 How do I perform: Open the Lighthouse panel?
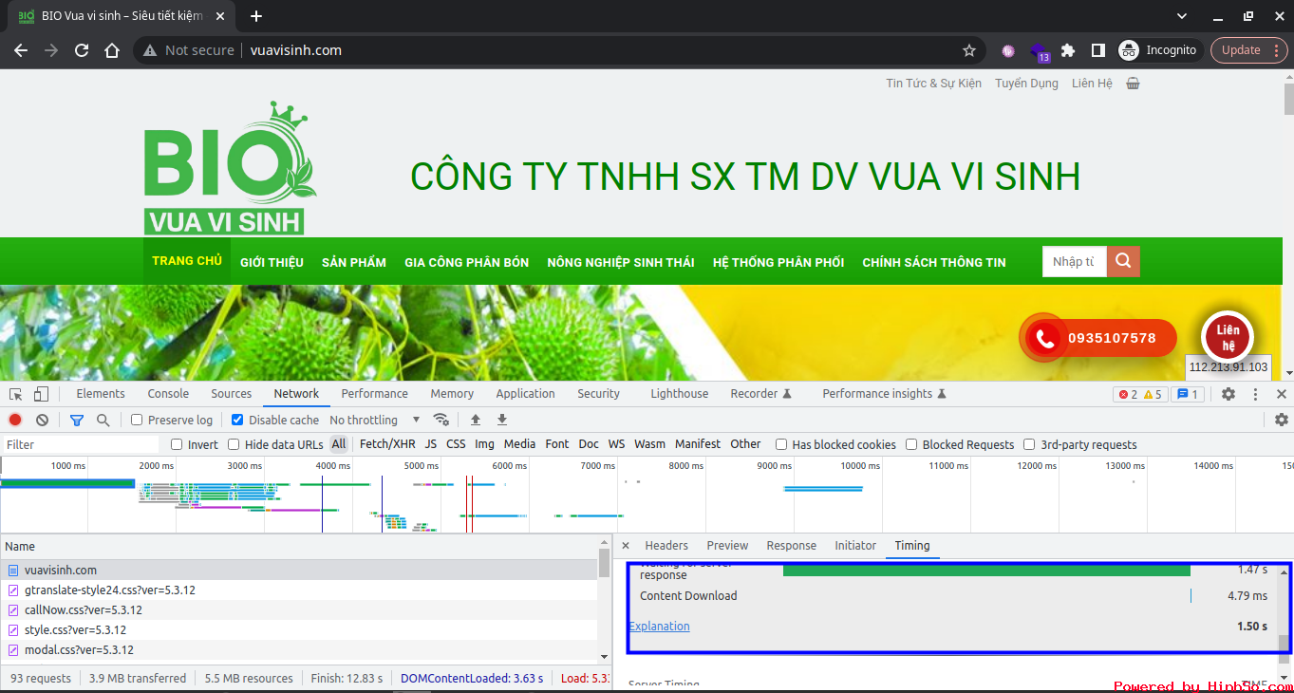tap(680, 394)
